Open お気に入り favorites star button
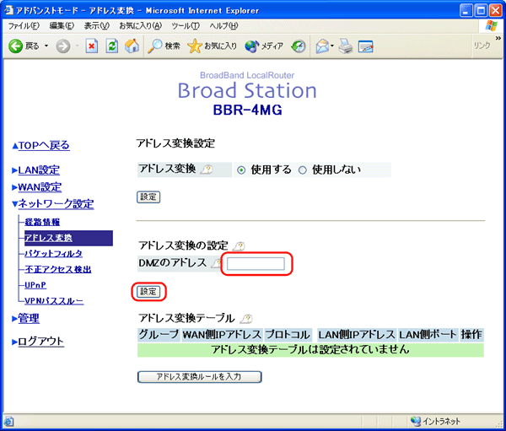The height and width of the screenshot is (431, 506). (212, 46)
